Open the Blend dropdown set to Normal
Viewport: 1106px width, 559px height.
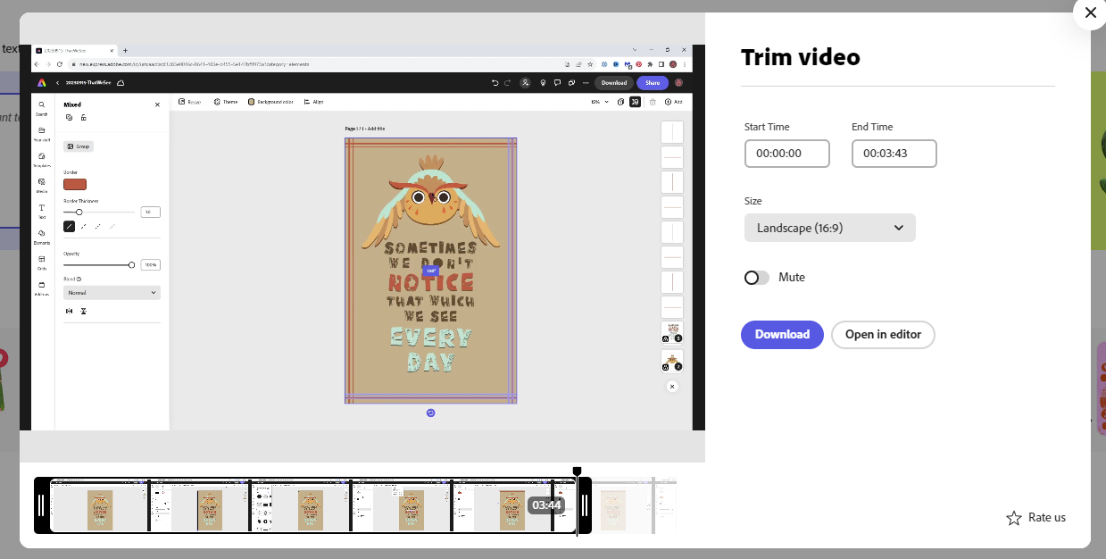(x=111, y=292)
